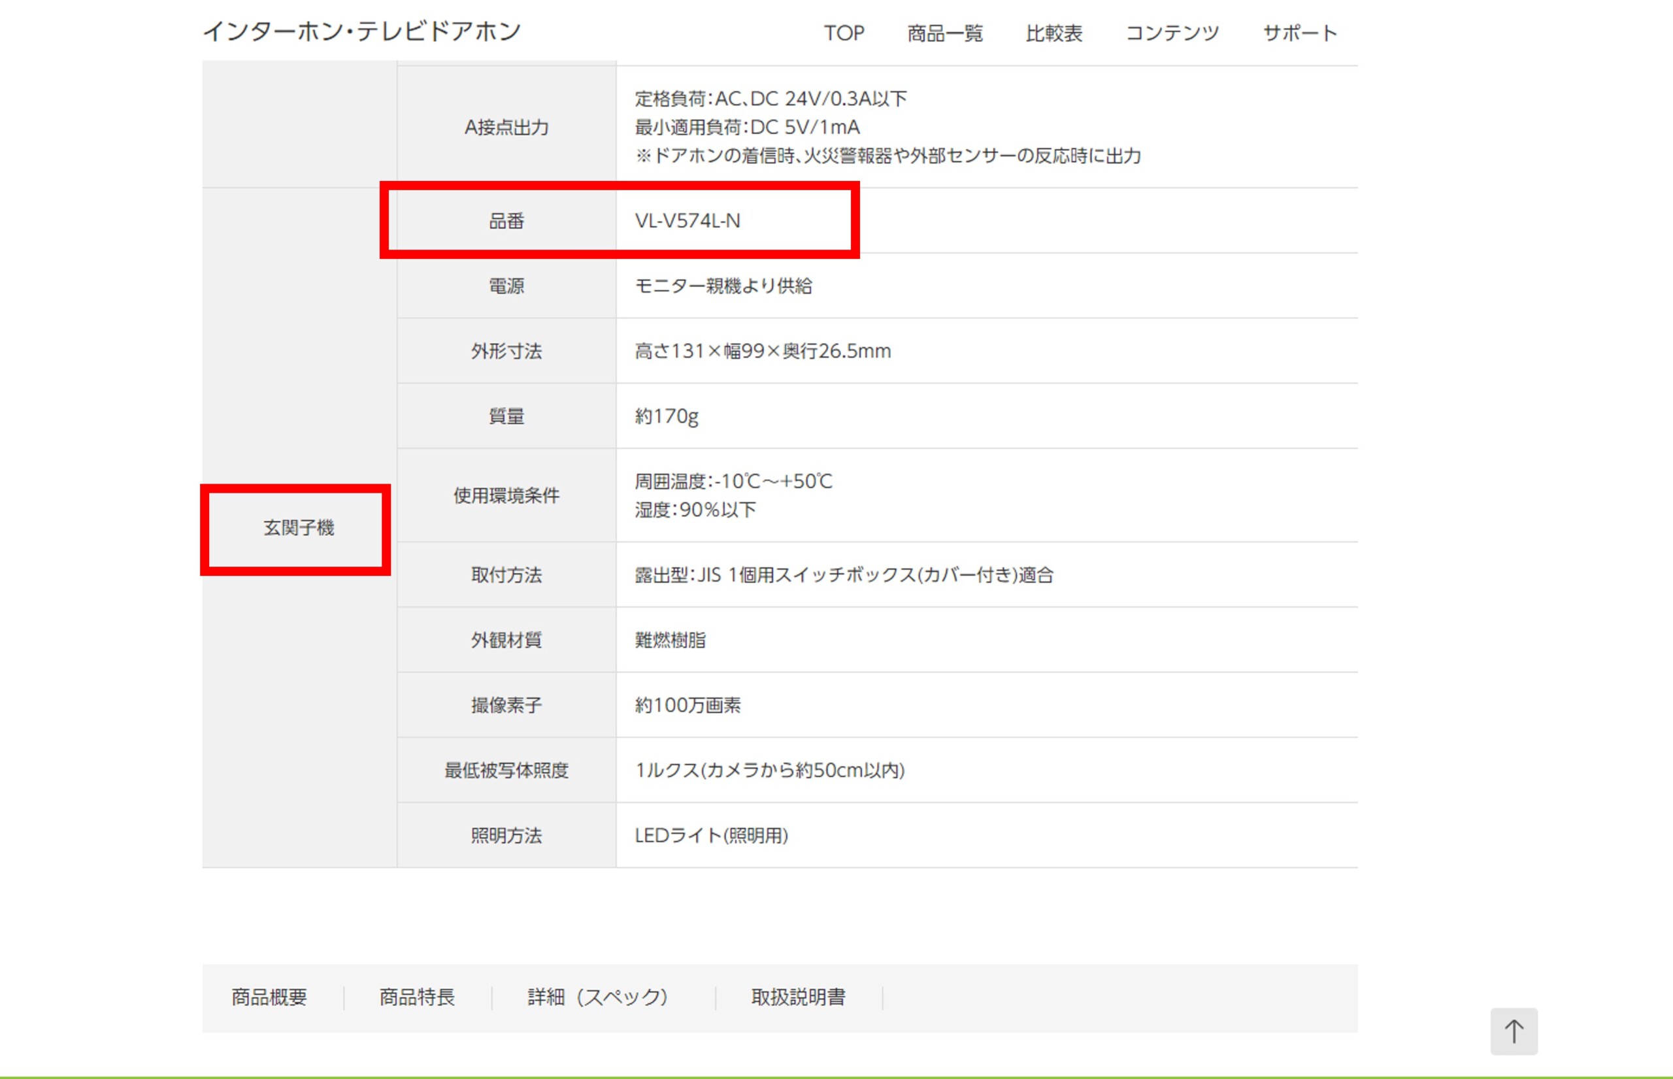Click the 最低被写体照度 row label
The image size is (1673, 1079).
point(506,770)
